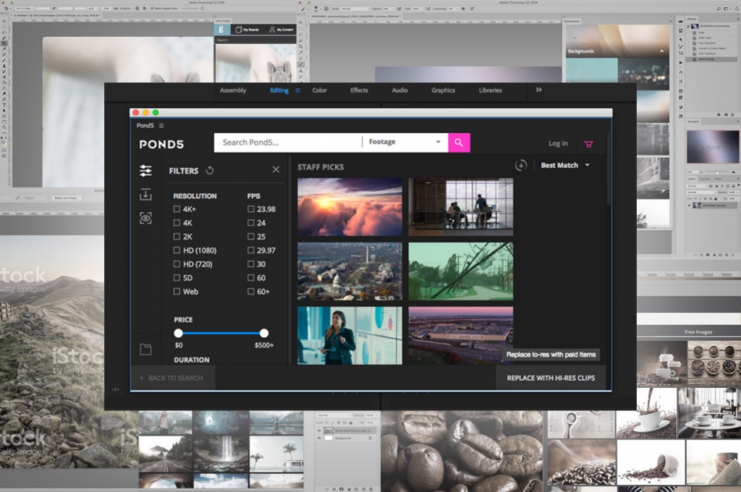Click the Log in link
The image size is (741, 492).
click(x=557, y=143)
